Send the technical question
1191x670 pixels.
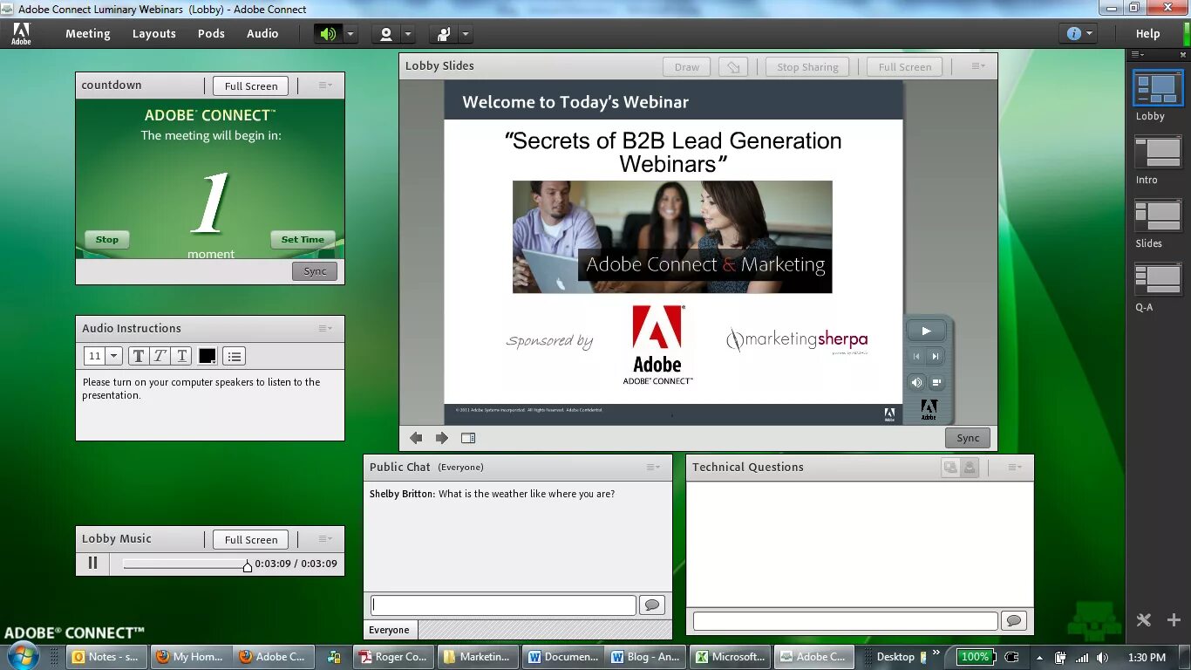(1013, 621)
